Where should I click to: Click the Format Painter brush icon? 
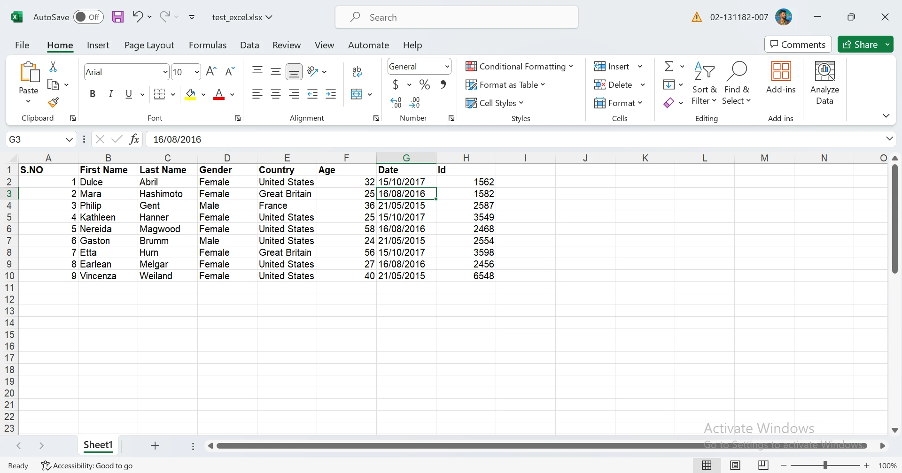pyautogui.click(x=53, y=102)
